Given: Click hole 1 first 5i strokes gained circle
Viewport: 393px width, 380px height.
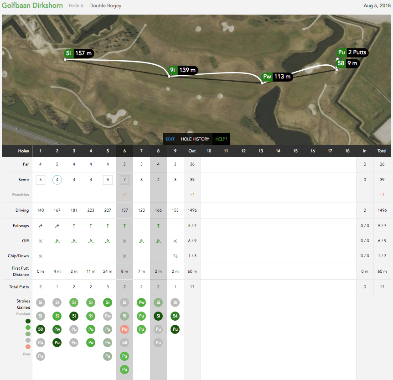Looking at the screenshot, I should pos(41,302).
